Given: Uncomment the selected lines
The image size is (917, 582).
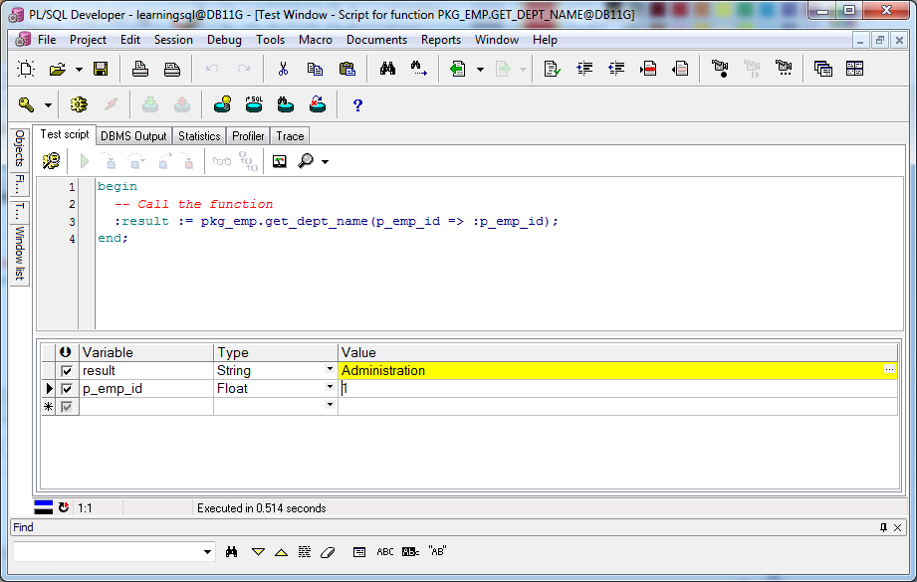Looking at the screenshot, I should click(680, 69).
